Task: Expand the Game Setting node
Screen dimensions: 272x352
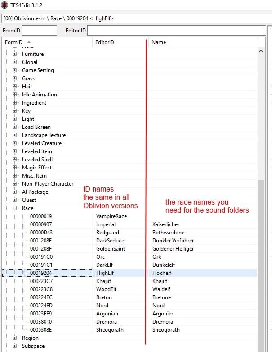Action: coord(14,70)
